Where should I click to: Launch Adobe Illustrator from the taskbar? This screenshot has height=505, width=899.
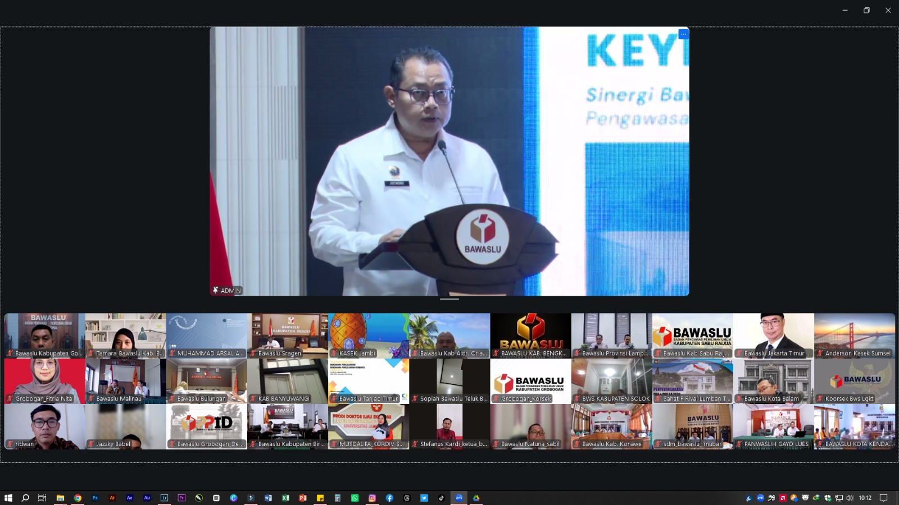point(112,498)
